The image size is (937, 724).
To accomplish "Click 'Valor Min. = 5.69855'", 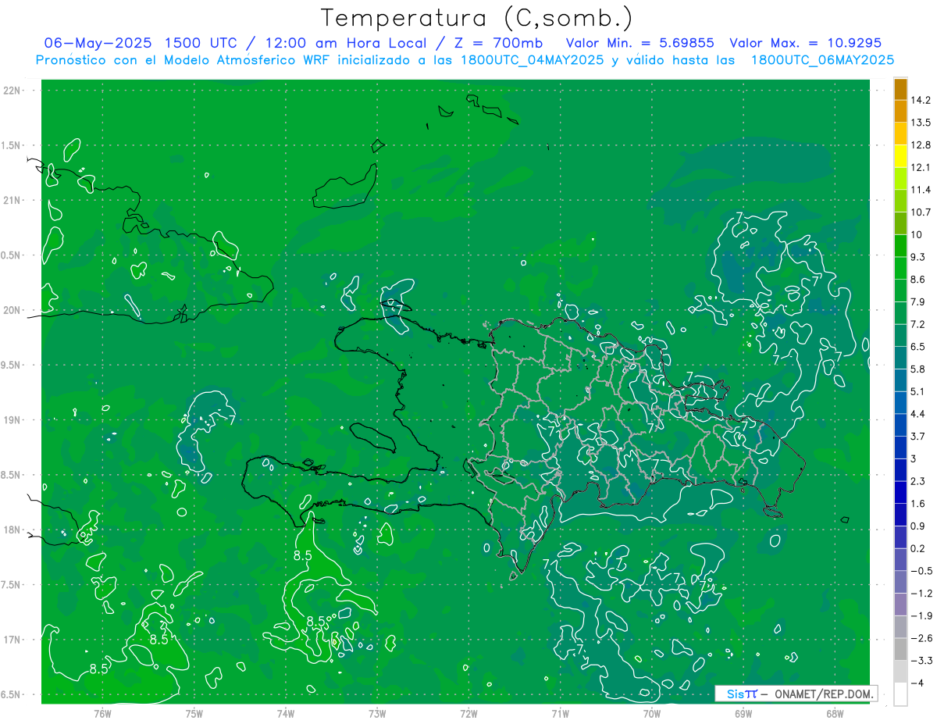I will [x=640, y=43].
